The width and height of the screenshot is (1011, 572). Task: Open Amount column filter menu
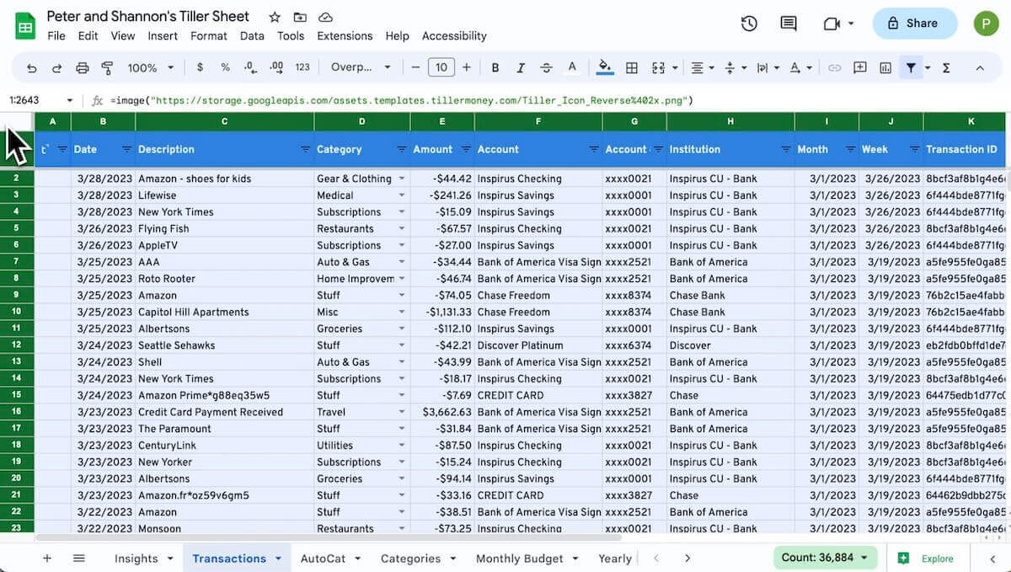(x=466, y=150)
